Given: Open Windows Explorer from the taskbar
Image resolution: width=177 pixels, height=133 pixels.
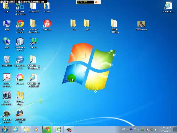Looking at the screenshot, I should tap(26, 130).
